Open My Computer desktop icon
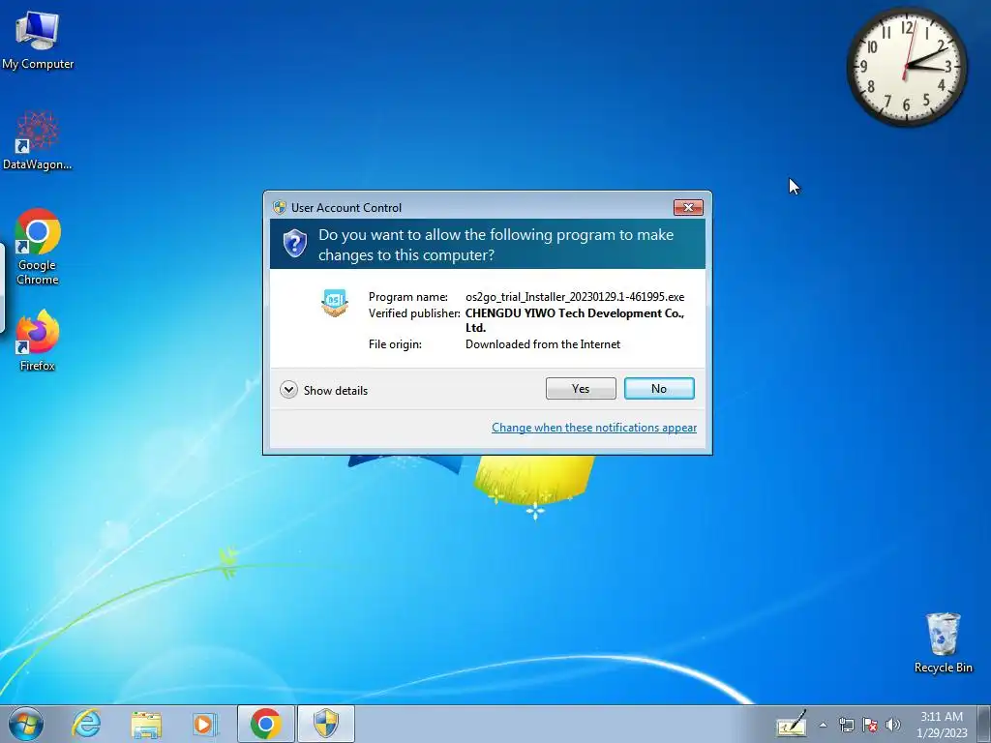991x743 pixels. (38, 41)
